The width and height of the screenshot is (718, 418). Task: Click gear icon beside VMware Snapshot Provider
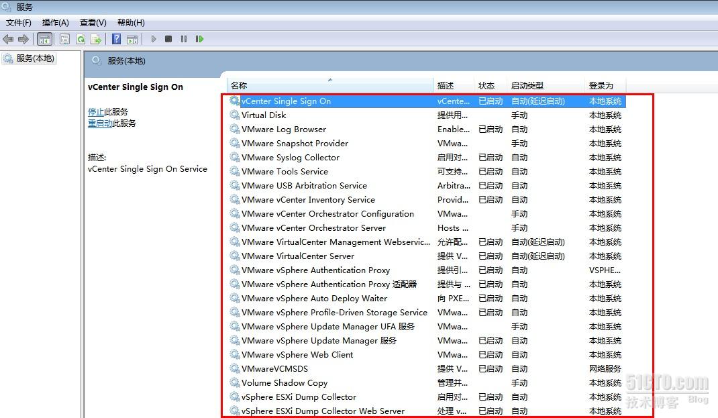tap(234, 144)
